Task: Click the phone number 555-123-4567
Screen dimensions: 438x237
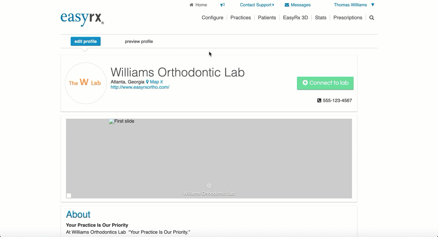Action: click(x=334, y=100)
